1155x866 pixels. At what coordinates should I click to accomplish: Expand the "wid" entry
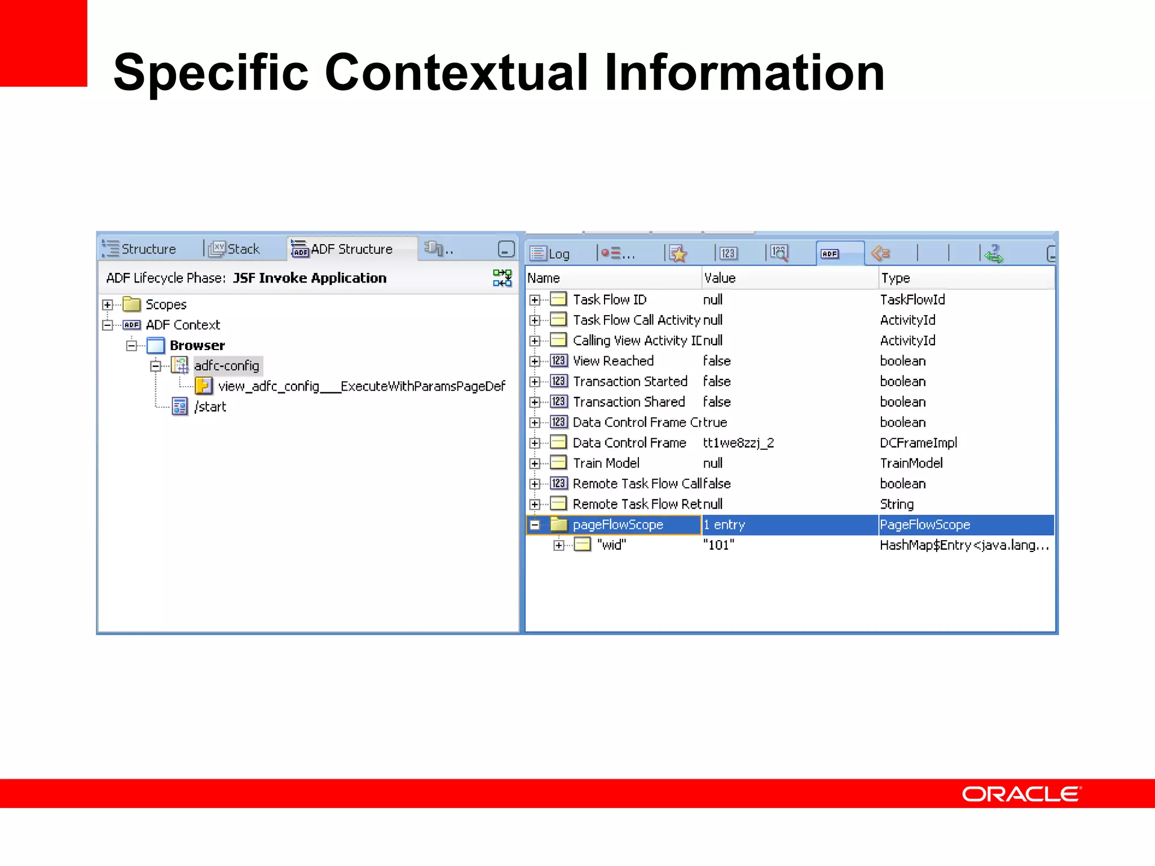pyautogui.click(x=558, y=545)
